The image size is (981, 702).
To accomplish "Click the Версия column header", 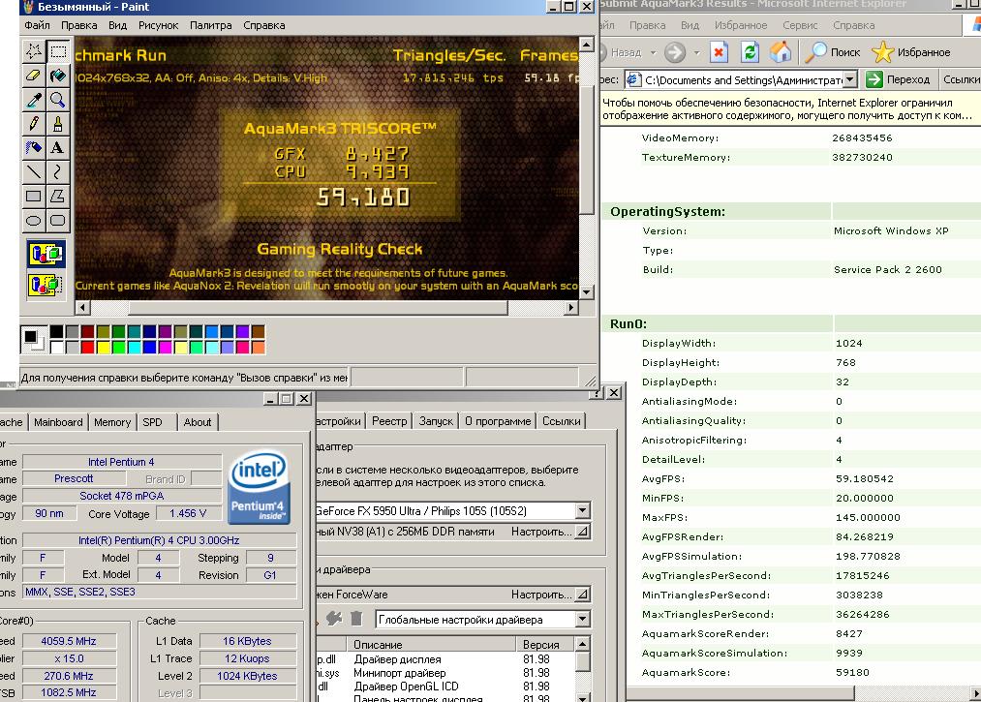I will coord(545,645).
